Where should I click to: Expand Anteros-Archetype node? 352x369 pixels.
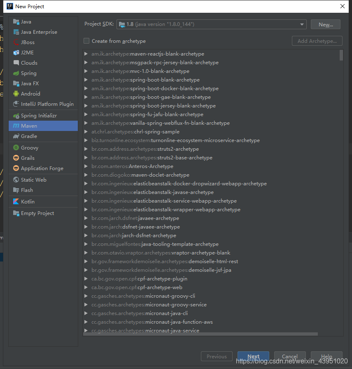86,166
